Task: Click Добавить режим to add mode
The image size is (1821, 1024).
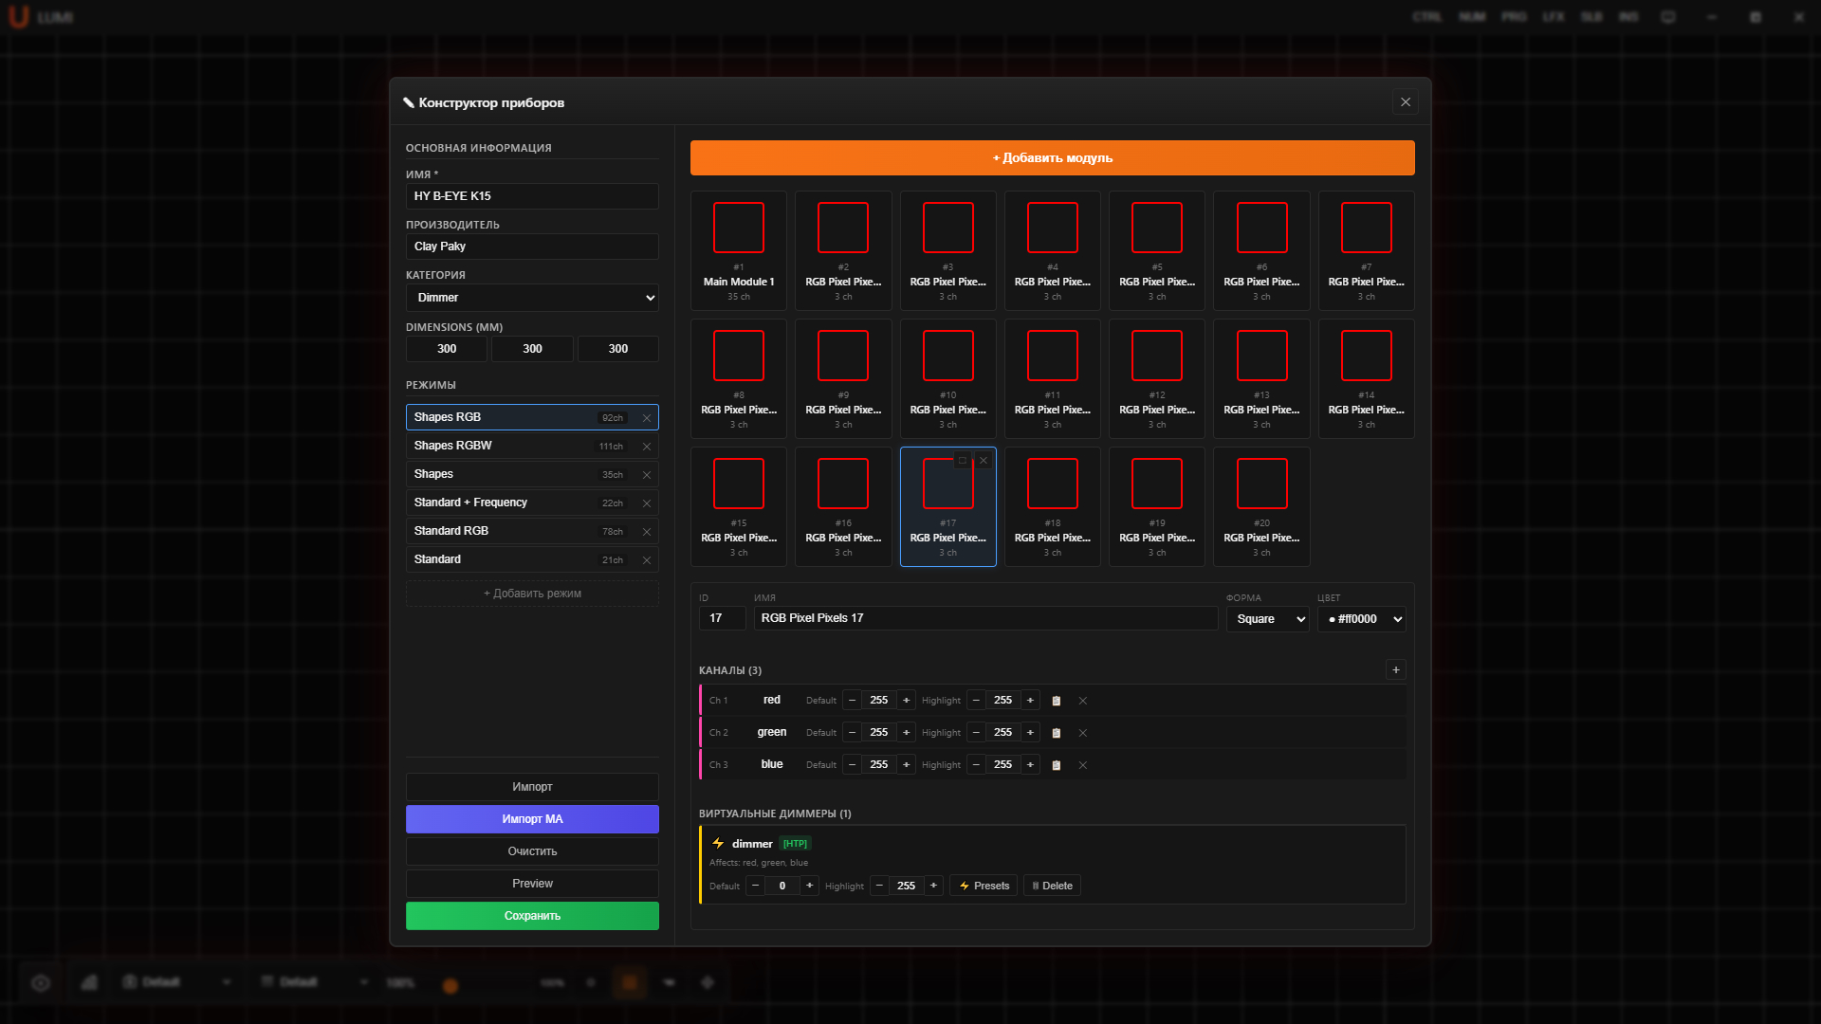Action: [x=532, y=594]
